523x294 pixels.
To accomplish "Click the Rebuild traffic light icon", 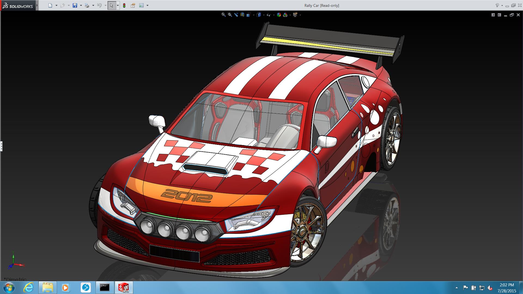I will coord(124,5).
